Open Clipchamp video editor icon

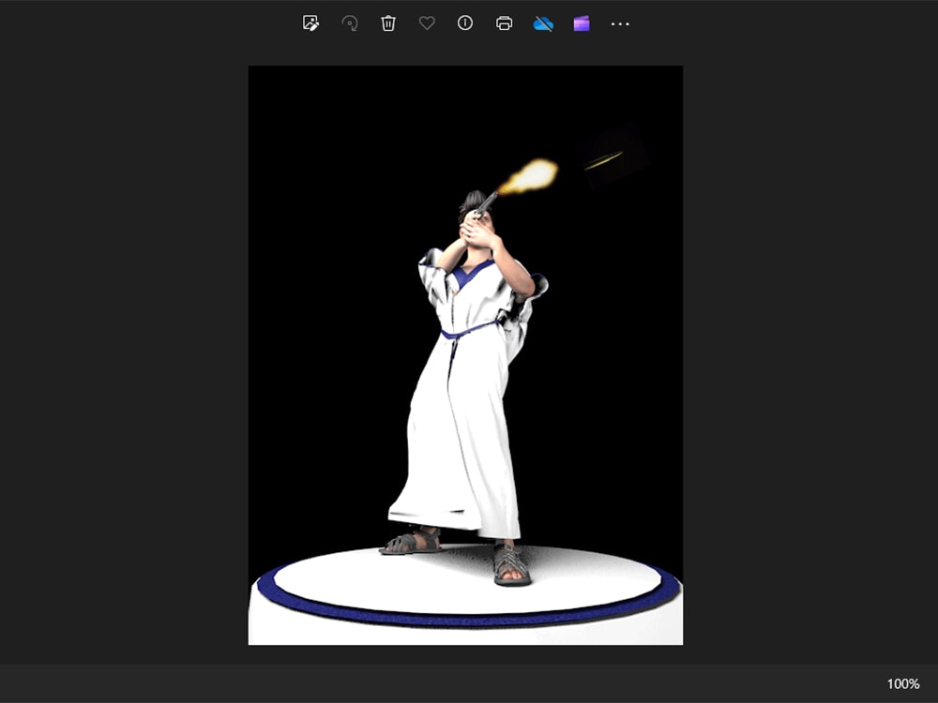point(582,24)
